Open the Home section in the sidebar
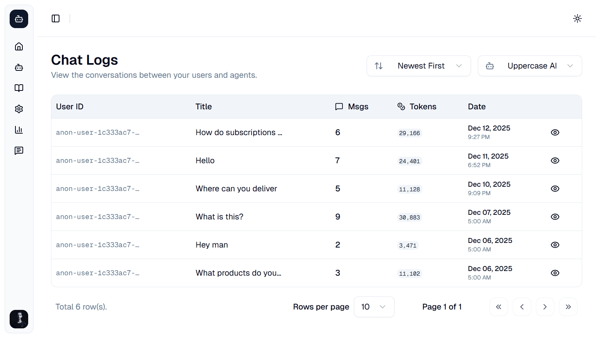 coord(19,46)
